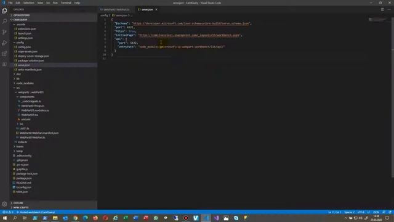The image size is (394, 222).
Task: Open File Explorer from the taskbar
Action: pos(55,218)
